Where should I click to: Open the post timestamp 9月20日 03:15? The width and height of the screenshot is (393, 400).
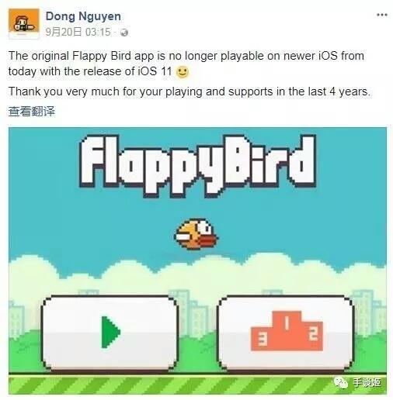pos(78,33)
